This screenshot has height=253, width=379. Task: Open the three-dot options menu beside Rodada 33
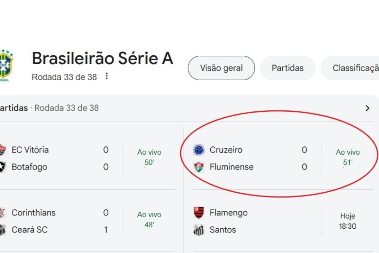pyautogui.click(x=106, y=76)
